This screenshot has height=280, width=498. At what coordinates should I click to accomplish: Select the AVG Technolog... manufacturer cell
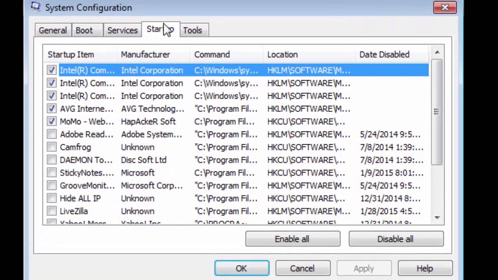click(152, 108)
